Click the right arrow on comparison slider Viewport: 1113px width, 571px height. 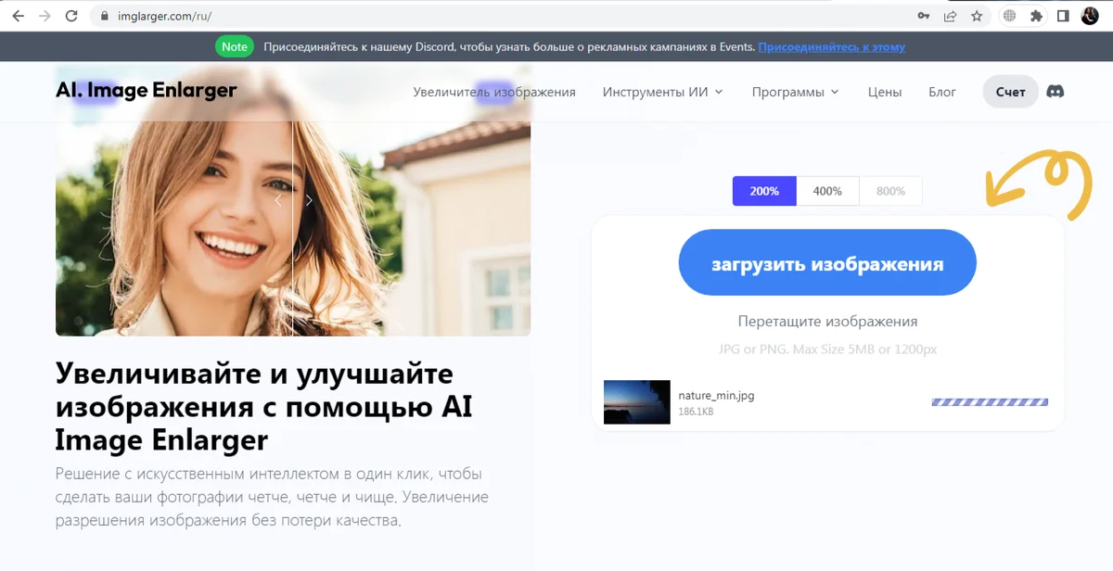point(309,200)
